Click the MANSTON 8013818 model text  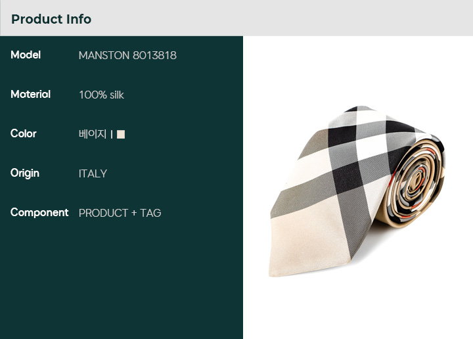127,55
